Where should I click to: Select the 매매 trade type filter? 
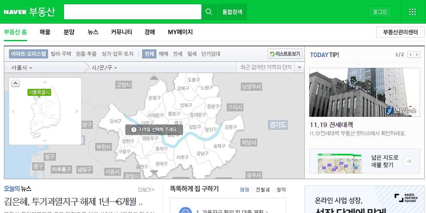pyautogui.click(x=164, y=54)
